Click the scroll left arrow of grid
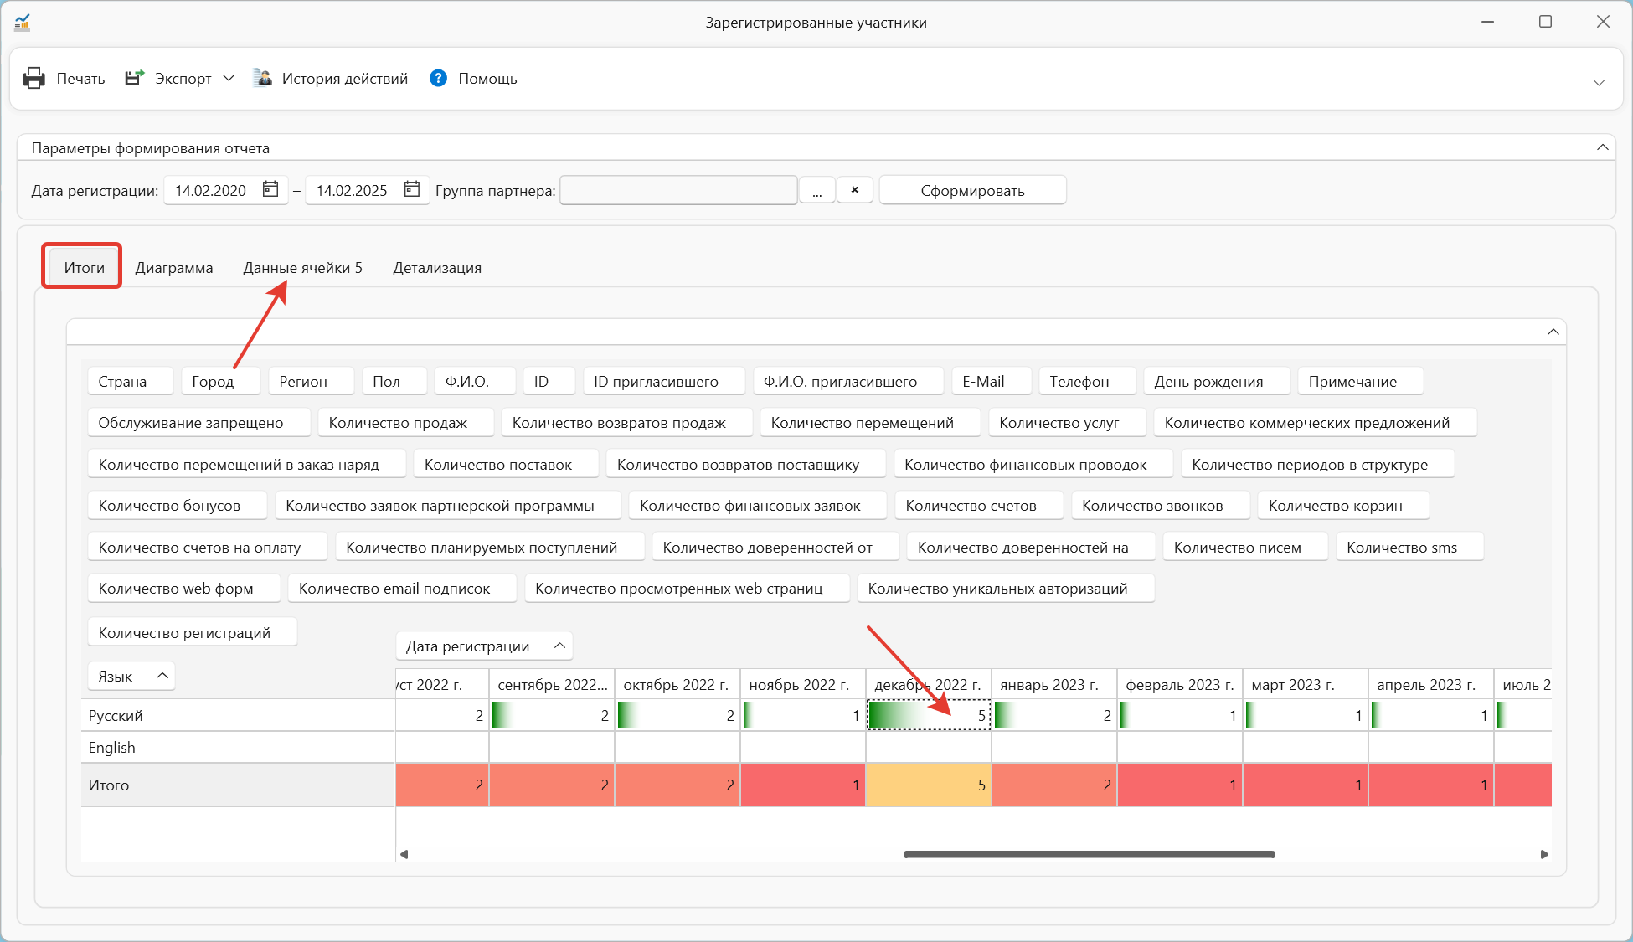Viewport: 1633px width, 942px height. coord(404,854)
